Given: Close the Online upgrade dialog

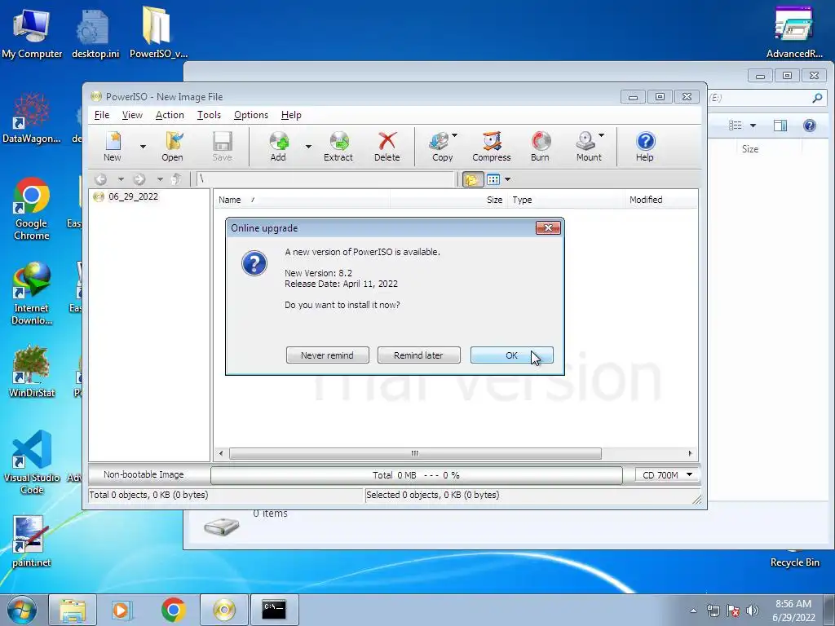Looking at the screenshot, I should pos(548,228).
